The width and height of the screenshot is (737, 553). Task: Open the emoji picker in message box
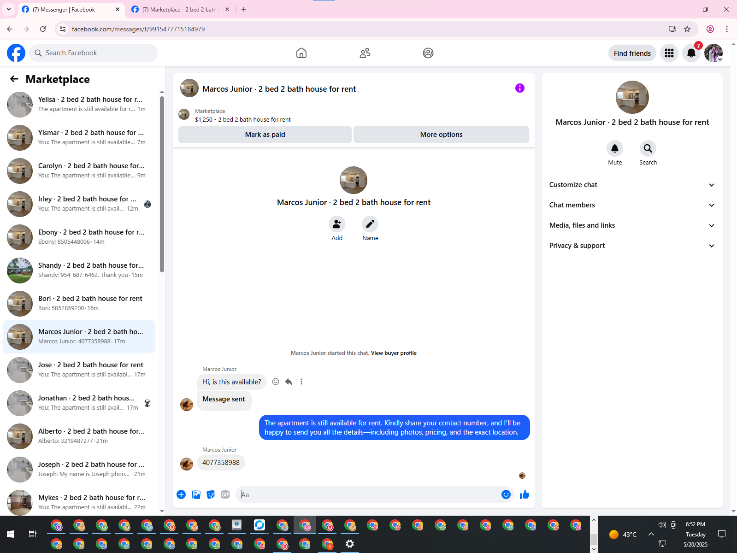coord(506,494)
